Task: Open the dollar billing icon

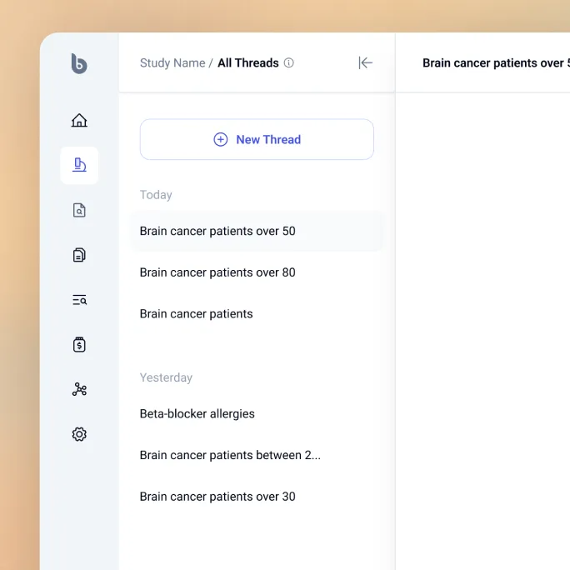Action: point(79,345)
